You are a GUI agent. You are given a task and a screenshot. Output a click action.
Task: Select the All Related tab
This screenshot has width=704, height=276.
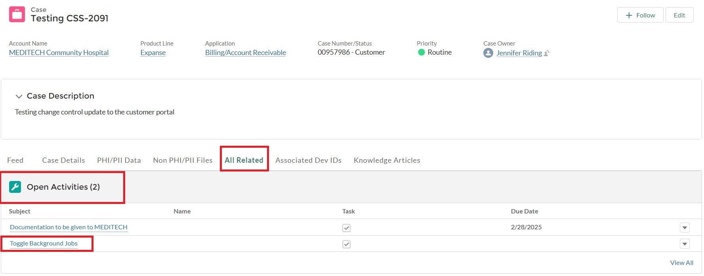[x=244, y=160]
